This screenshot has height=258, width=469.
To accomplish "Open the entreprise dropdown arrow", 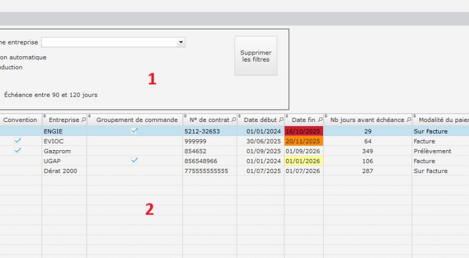I will [x=181, y=42].
